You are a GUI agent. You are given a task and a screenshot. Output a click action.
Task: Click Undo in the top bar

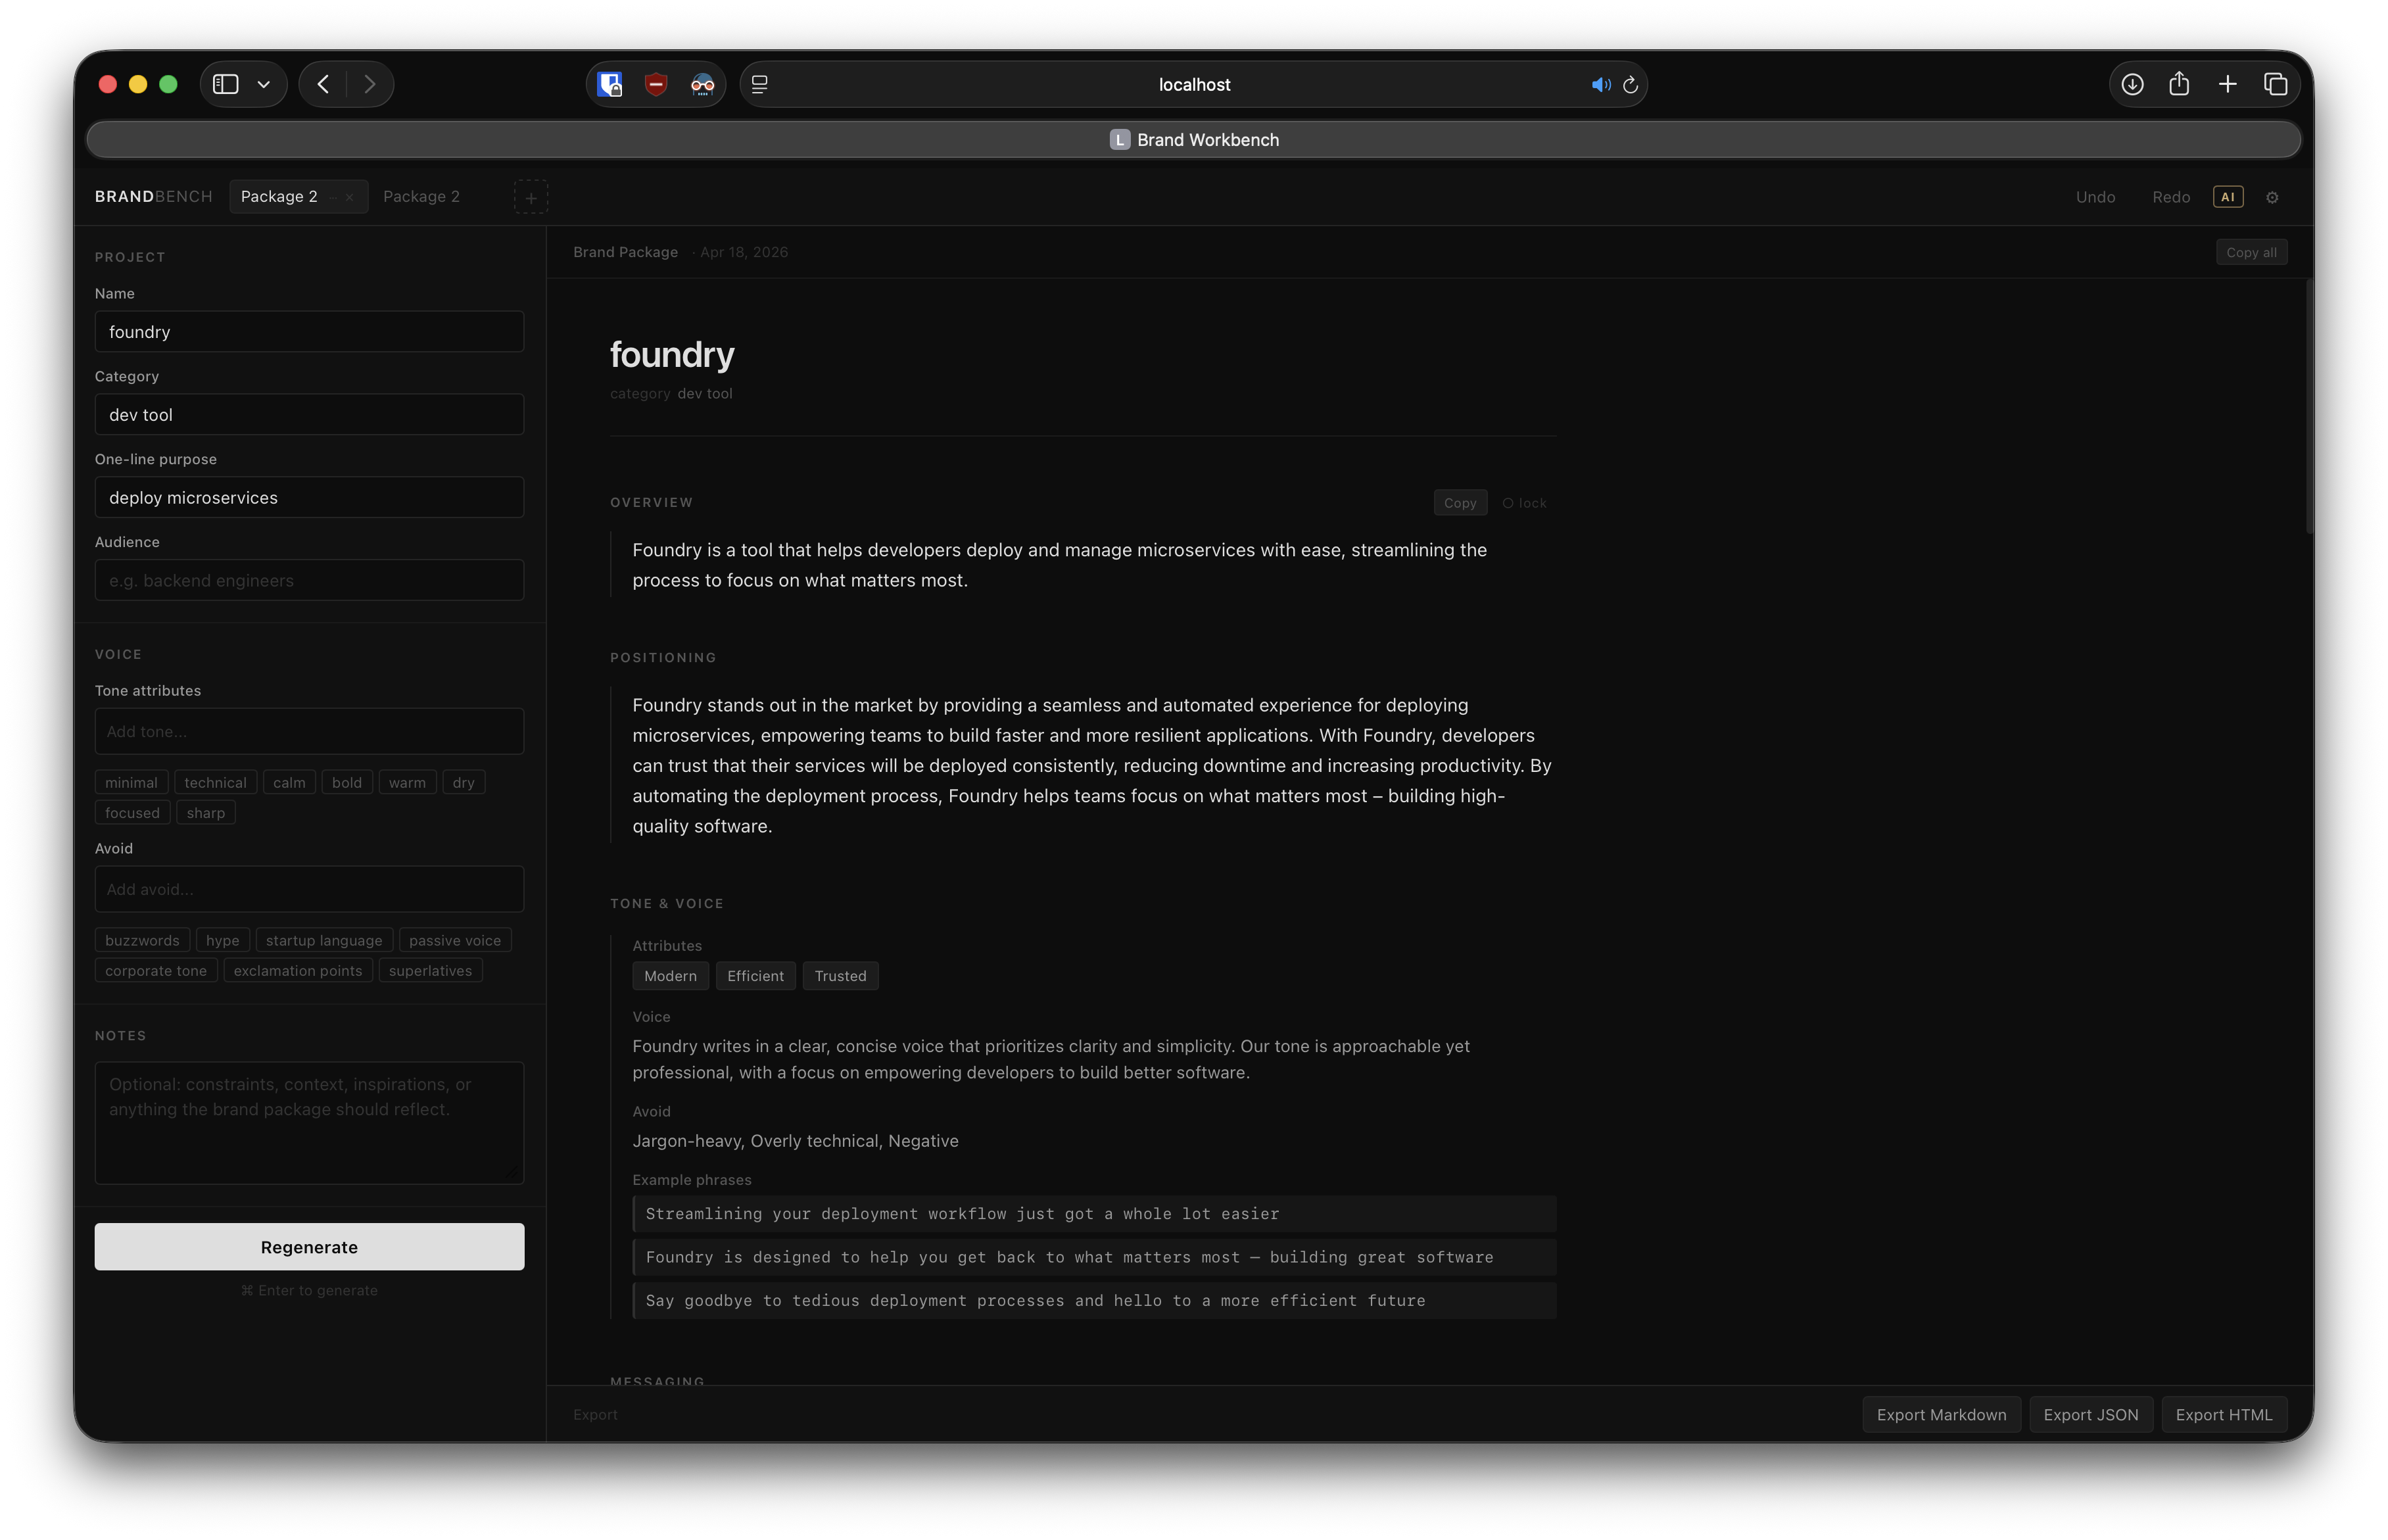[x=2095, y=197]
